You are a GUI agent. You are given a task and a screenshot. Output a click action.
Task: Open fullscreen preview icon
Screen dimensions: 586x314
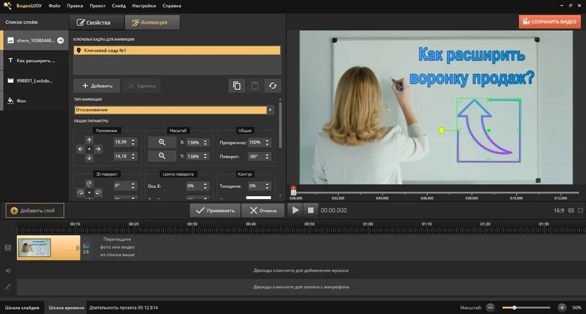pyautogui.click(x=581, y=210)
